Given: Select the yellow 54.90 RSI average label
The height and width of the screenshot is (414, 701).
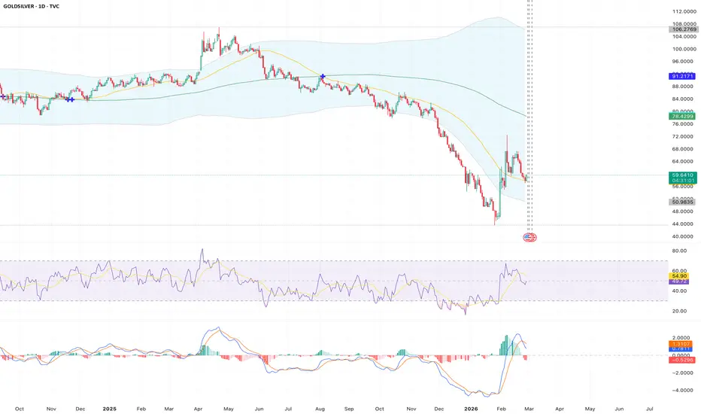Looking at the screenshot, I should [678, 276].
